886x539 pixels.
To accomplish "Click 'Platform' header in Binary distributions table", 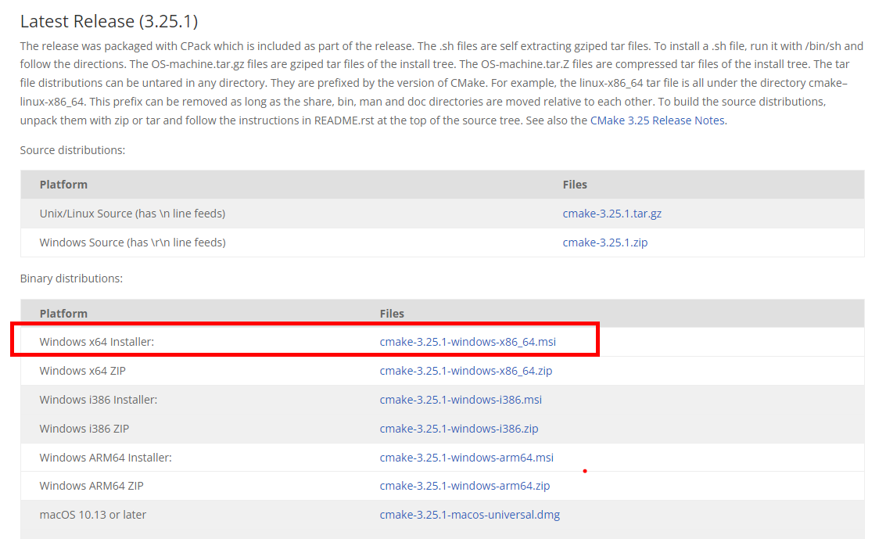I will 63,314.
